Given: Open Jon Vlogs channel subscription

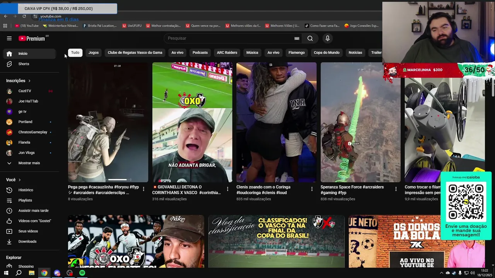Looking at the screenshot, I should click(x=29, y=153).
